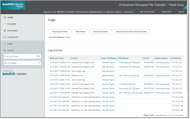The width and height of the screenshot is (190, 119).
Task: Select SIGN OUT in top bar
Action: [x=166, y=12]
